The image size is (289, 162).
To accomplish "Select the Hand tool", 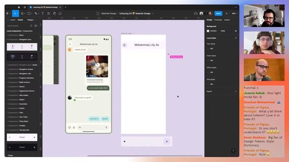I will coord(54,13).
